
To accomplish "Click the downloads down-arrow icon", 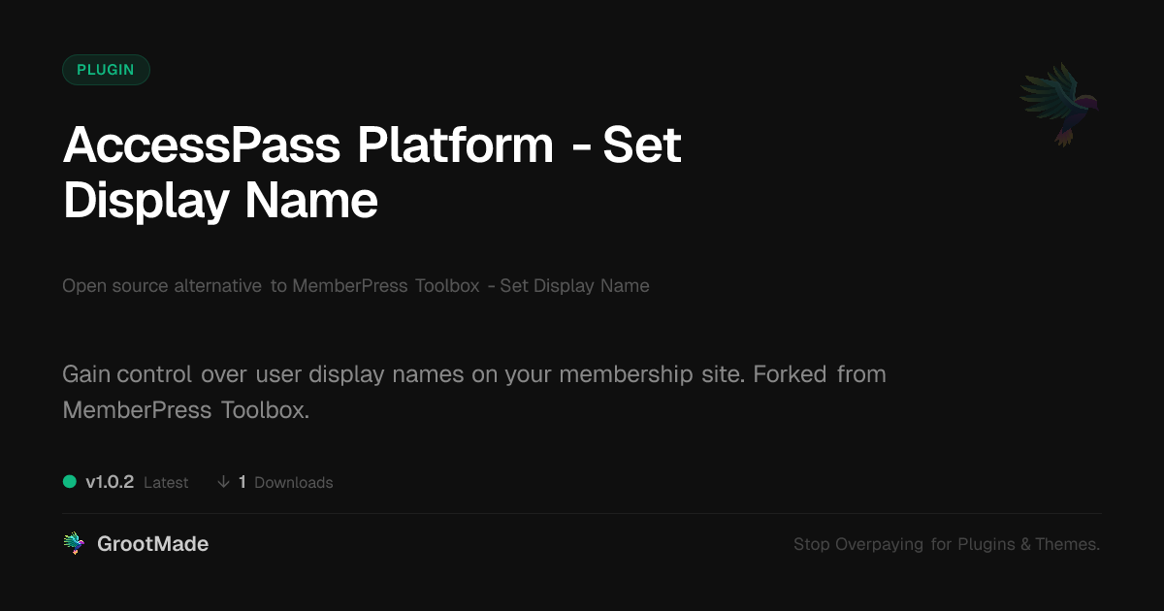I will pyautogui.click(x=223, y=482).
